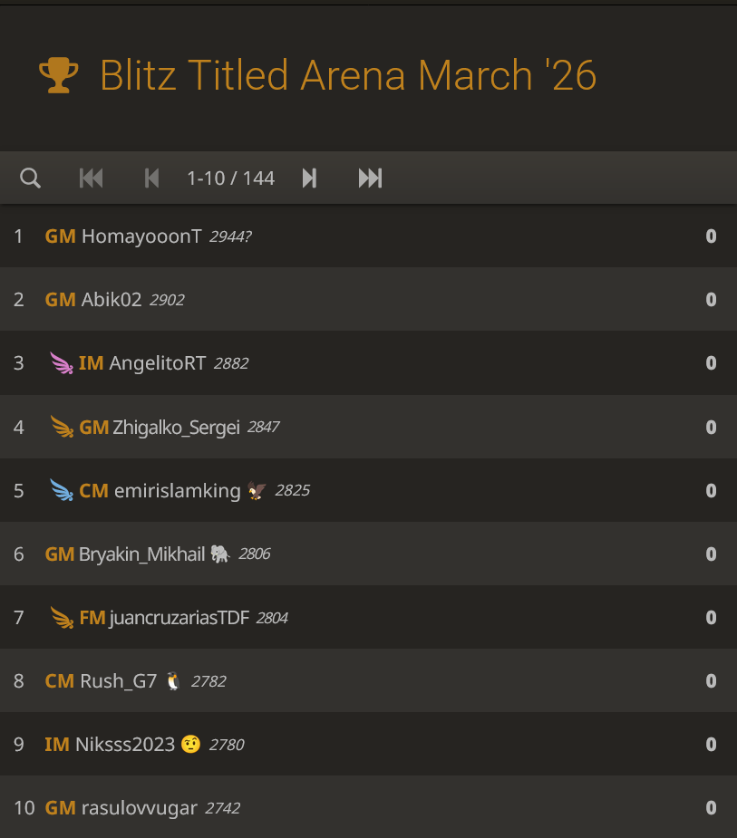This screenshot has width=737, height=838.
Task: Click the search magnifier icon
Action: point(30,178)
